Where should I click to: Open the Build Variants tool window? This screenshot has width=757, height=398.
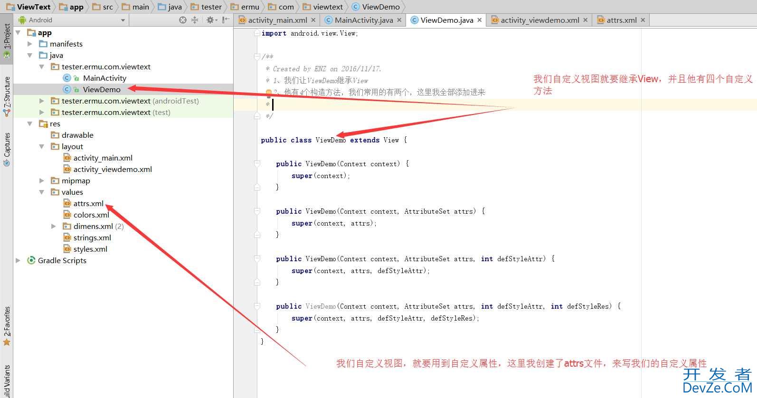[x=7, y=381]
